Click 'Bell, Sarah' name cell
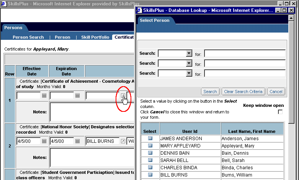 pyautogui.click(x=252, y=160)
